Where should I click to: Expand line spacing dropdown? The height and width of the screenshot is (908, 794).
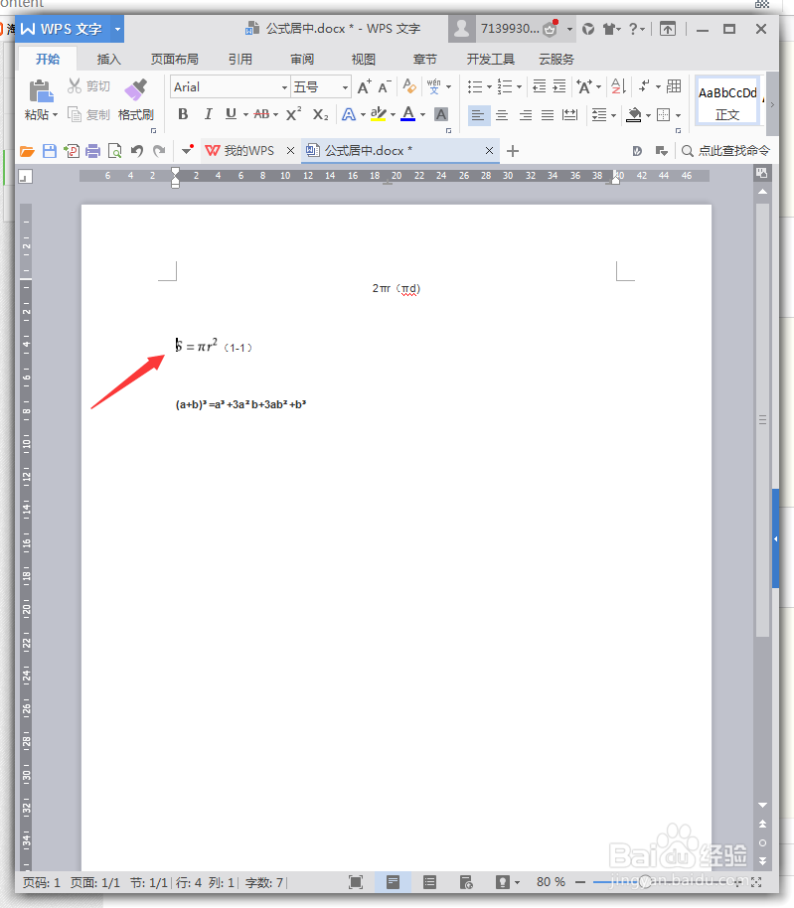613,115
